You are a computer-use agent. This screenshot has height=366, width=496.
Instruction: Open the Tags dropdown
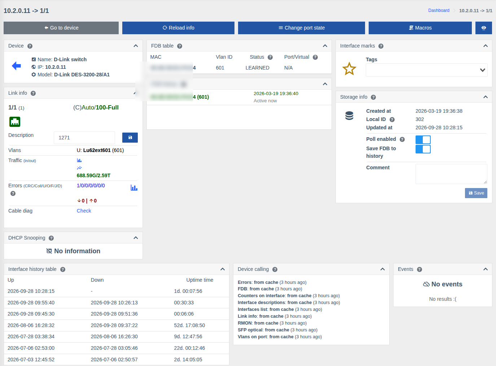427,70
